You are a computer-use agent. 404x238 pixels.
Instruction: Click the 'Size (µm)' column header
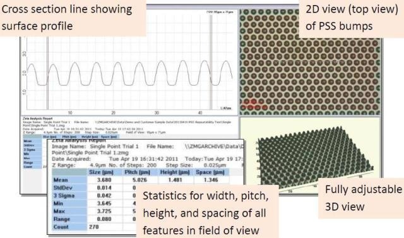(x=101, y=172)
